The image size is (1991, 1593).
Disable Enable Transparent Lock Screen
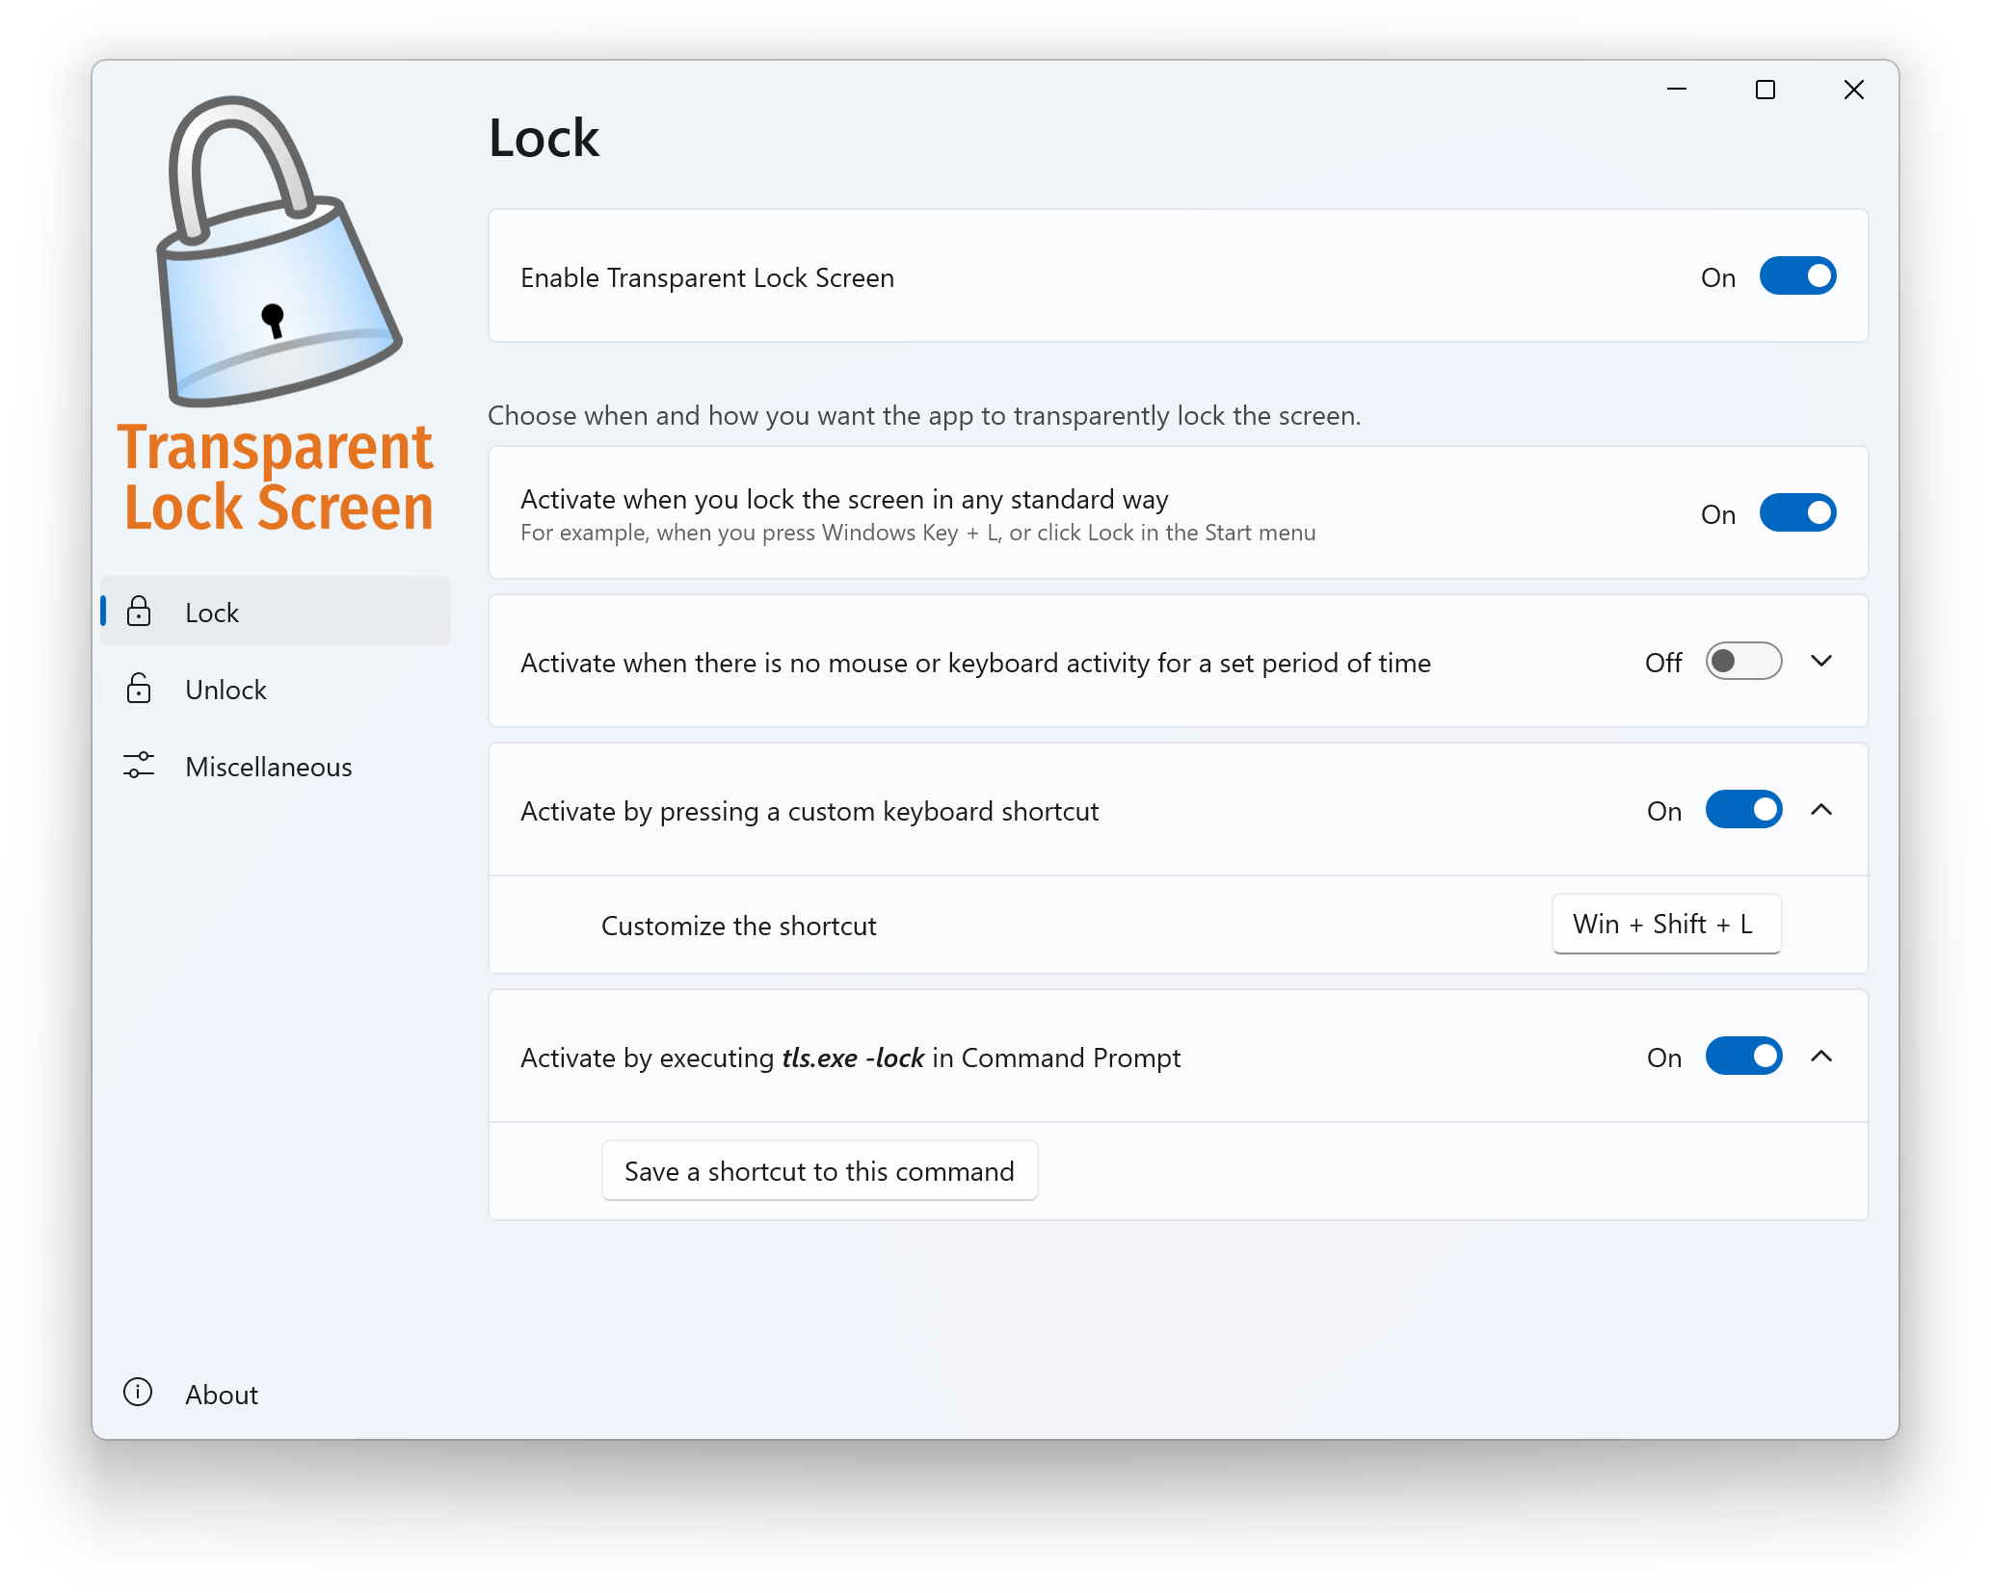point(1796,276)
